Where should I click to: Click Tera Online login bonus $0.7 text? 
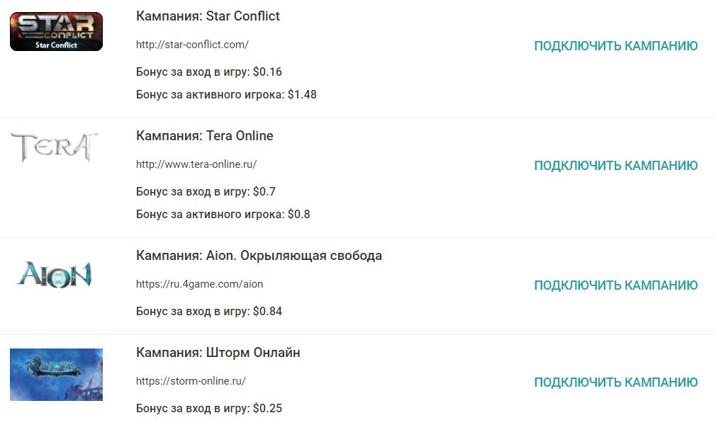pos(206,192)
